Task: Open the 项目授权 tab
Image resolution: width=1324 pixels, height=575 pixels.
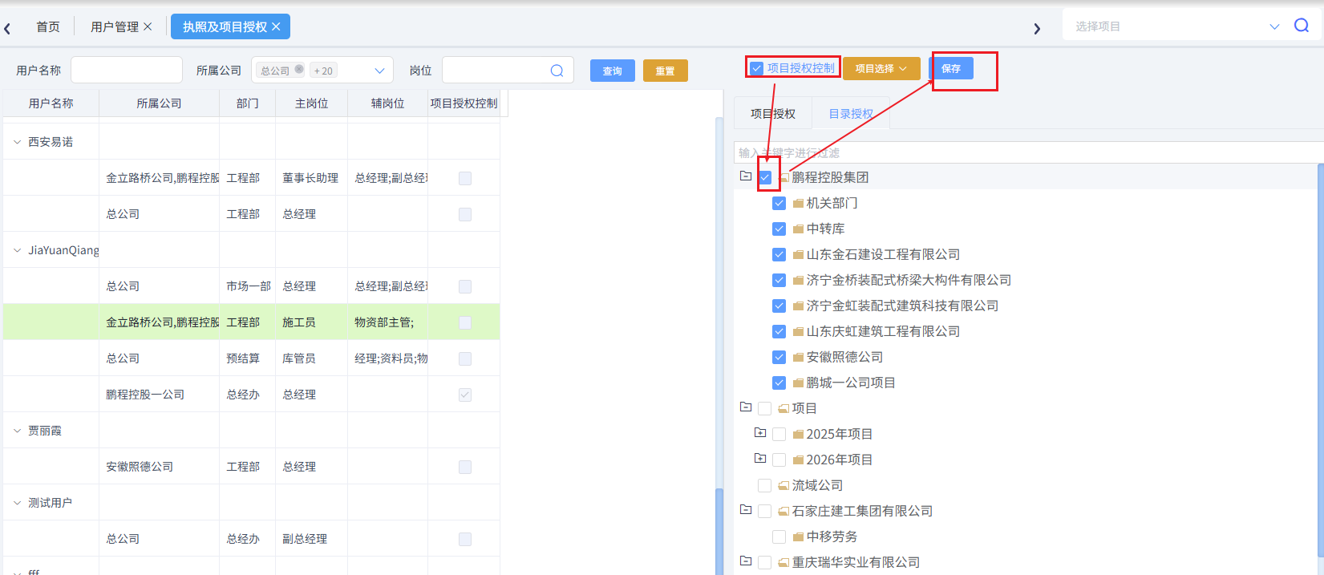Action: [x=773, y=113]
